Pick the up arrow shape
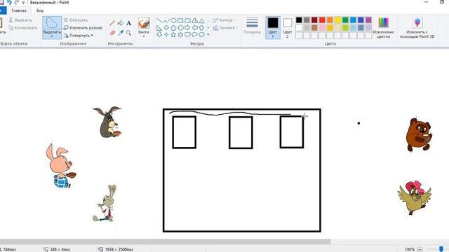The image size is (449, 252). (x=201, y=28)
